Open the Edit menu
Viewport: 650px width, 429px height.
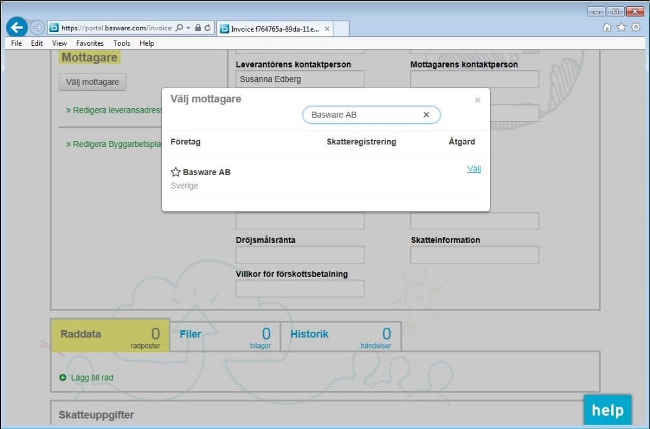(37, 43)
